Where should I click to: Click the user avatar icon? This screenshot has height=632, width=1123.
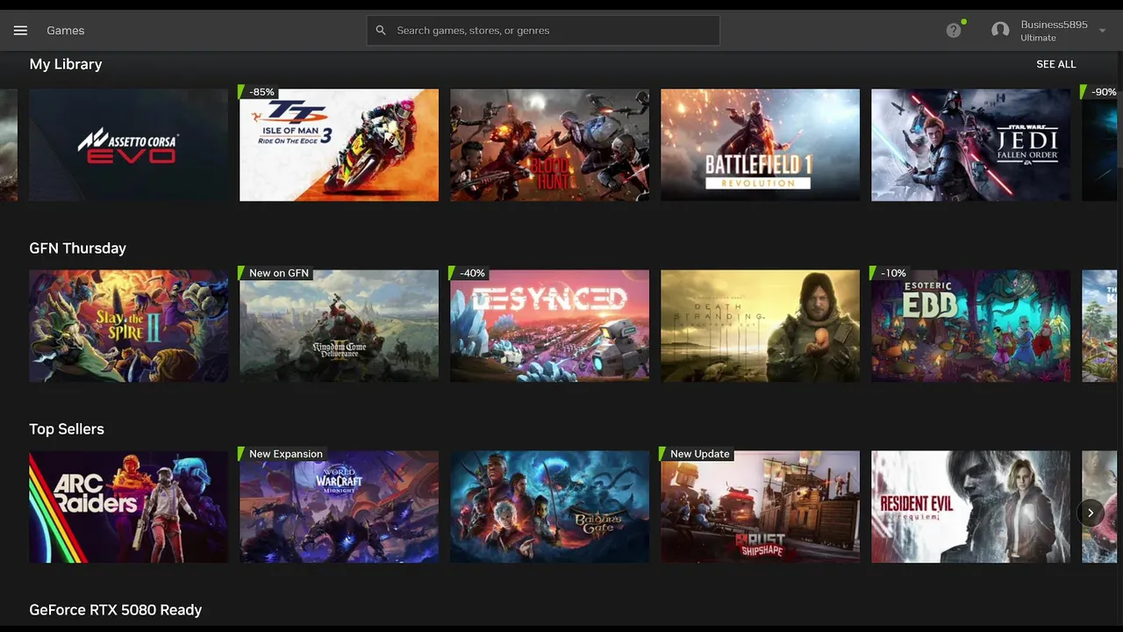point(1000,31)
